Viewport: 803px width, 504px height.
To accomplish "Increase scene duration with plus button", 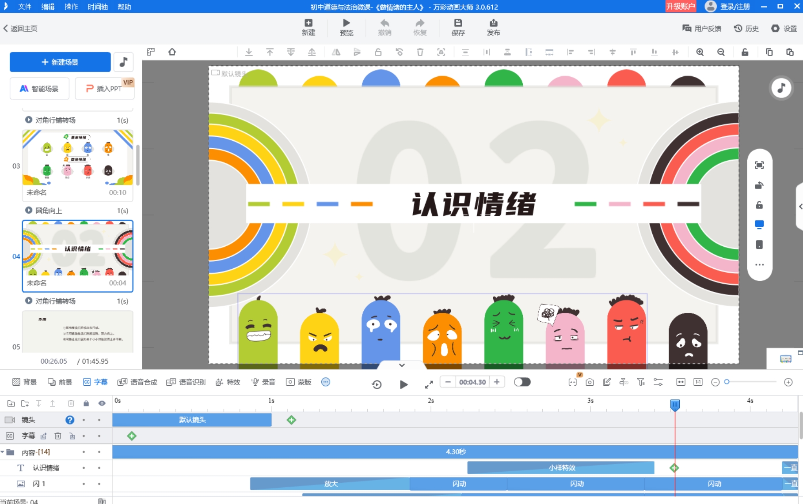I will point(497,382).
